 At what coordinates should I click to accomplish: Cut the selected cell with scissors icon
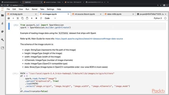pos(18,18)
